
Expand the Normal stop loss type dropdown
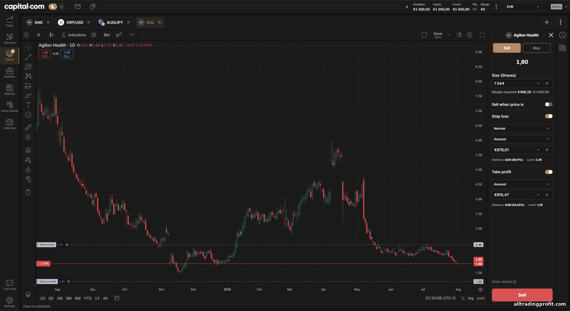click(x=522, y=129)
